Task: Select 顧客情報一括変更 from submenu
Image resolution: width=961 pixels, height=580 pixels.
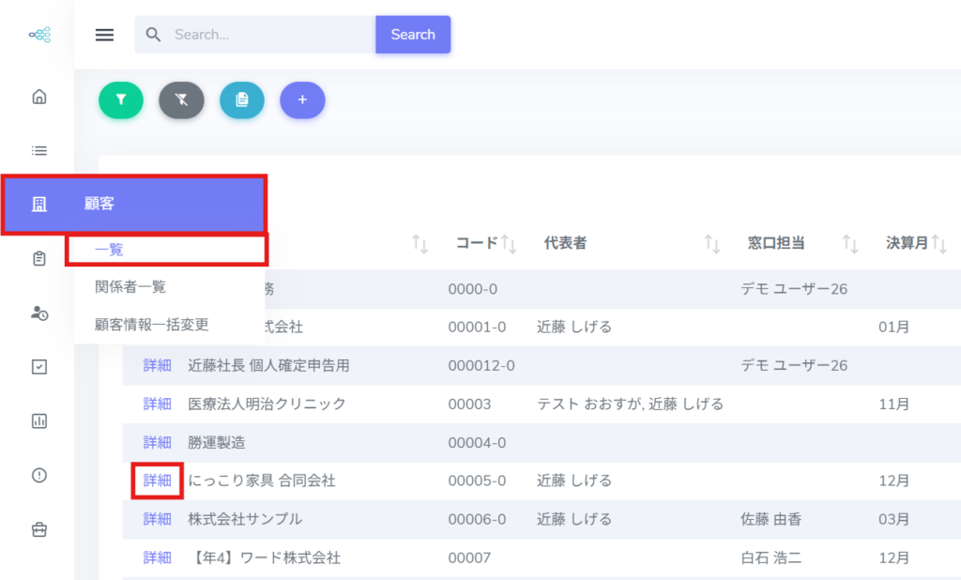Action: point(151,325)
